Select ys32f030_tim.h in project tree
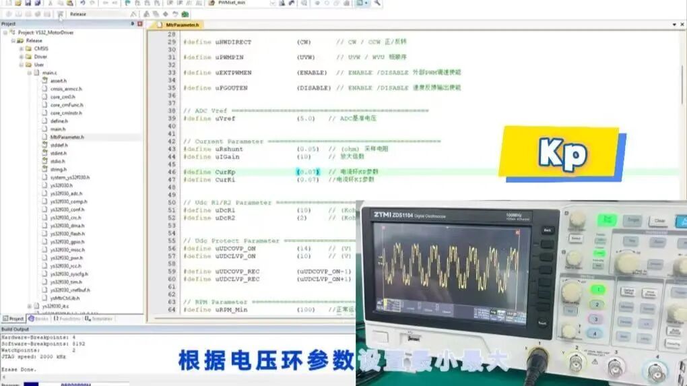 click(x=66, y=282)
